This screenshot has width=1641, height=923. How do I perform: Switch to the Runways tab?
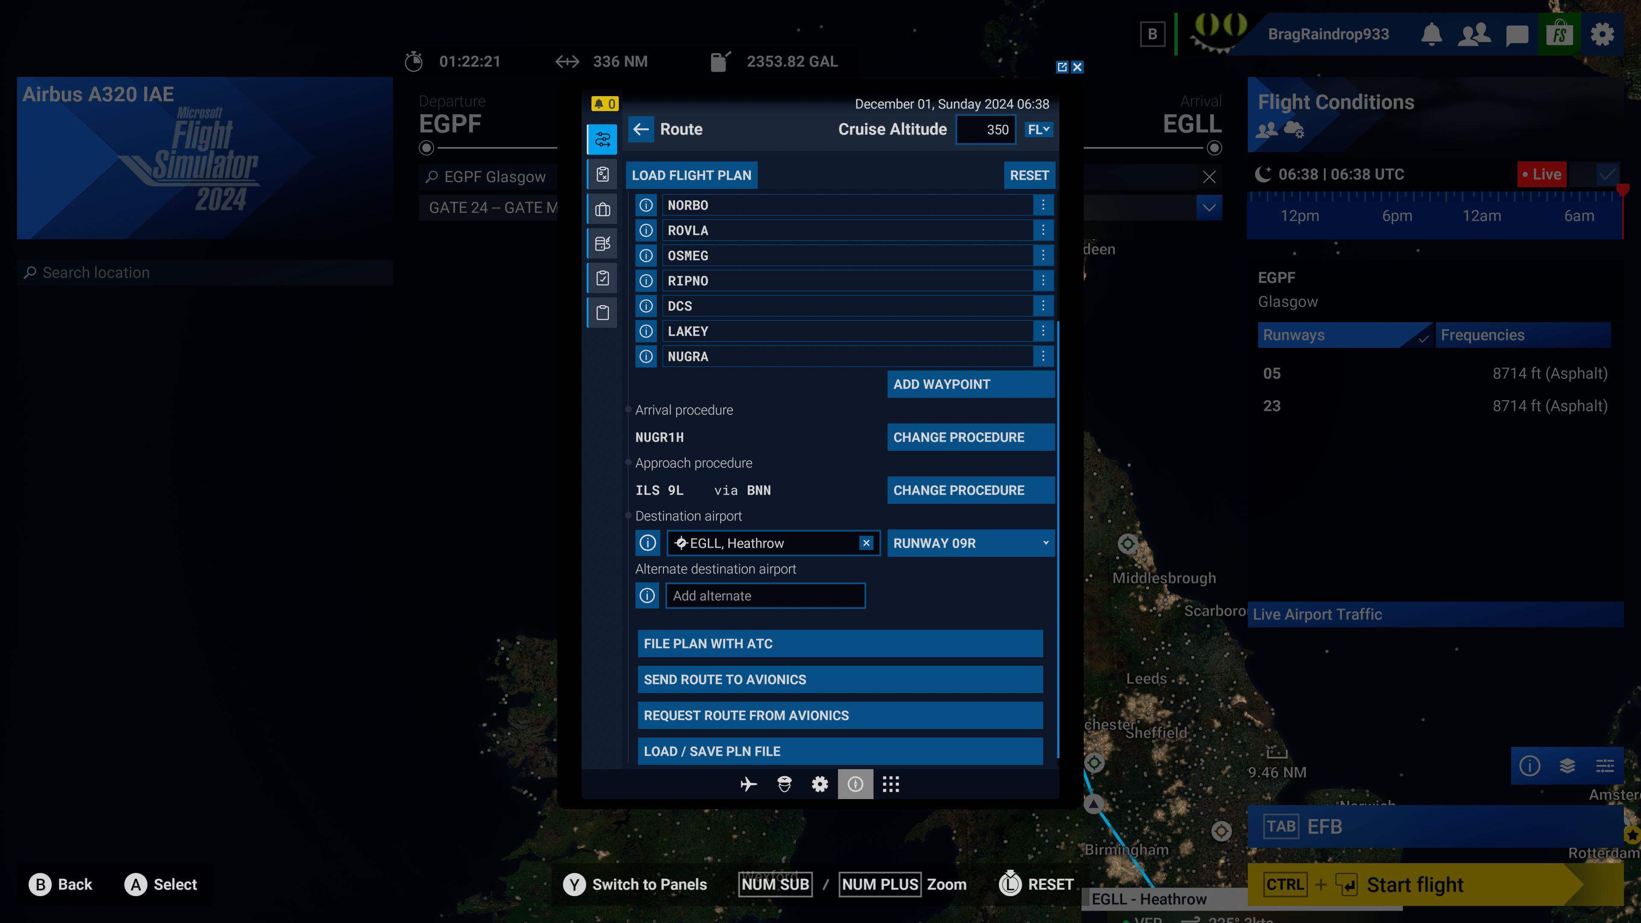[1344, 335]
